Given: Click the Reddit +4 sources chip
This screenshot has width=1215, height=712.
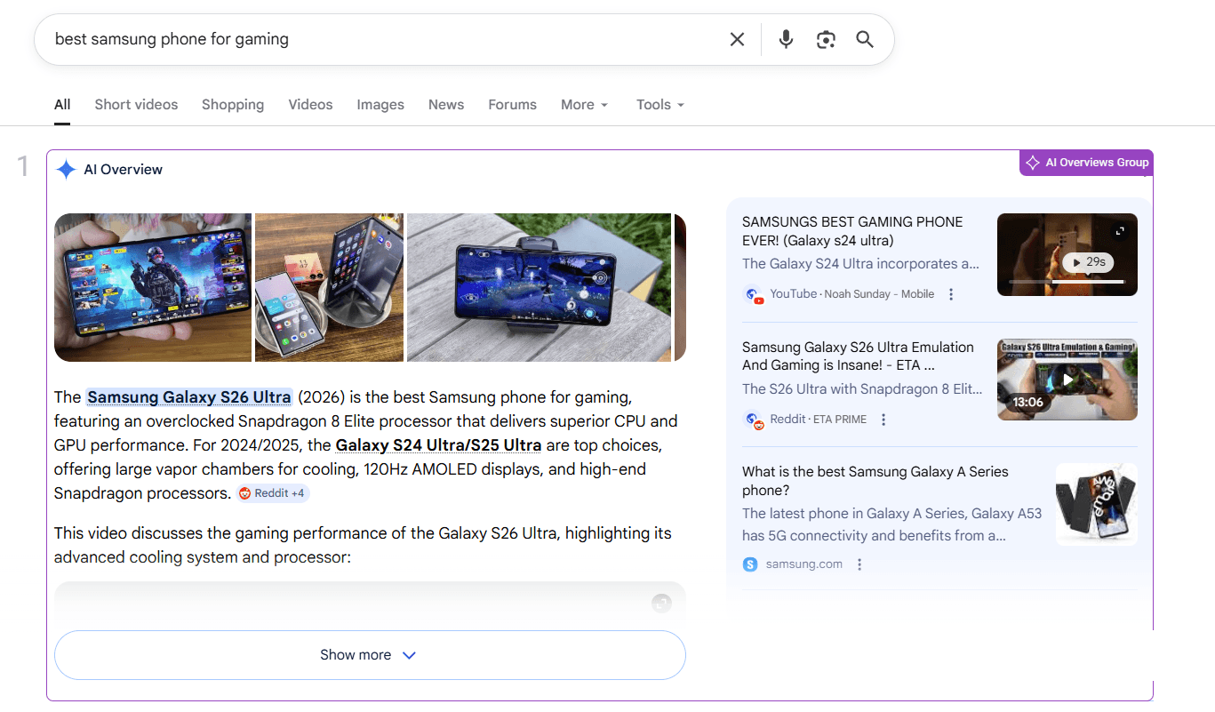Looking at the screenshot, I should pyautogui.click(x=273, y=492).
